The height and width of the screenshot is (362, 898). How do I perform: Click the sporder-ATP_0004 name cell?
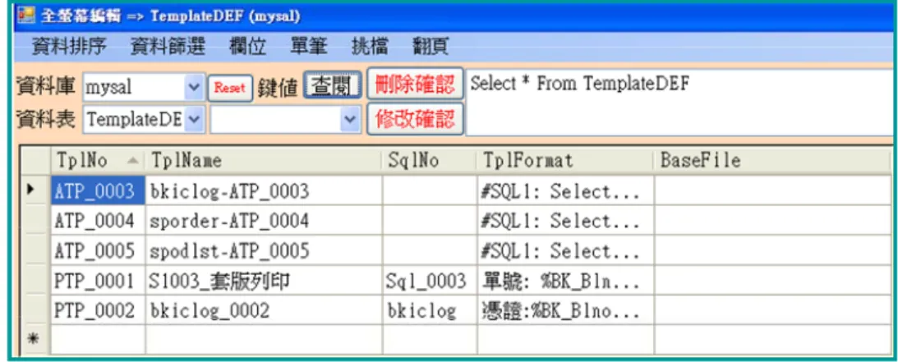pos(264,220)
